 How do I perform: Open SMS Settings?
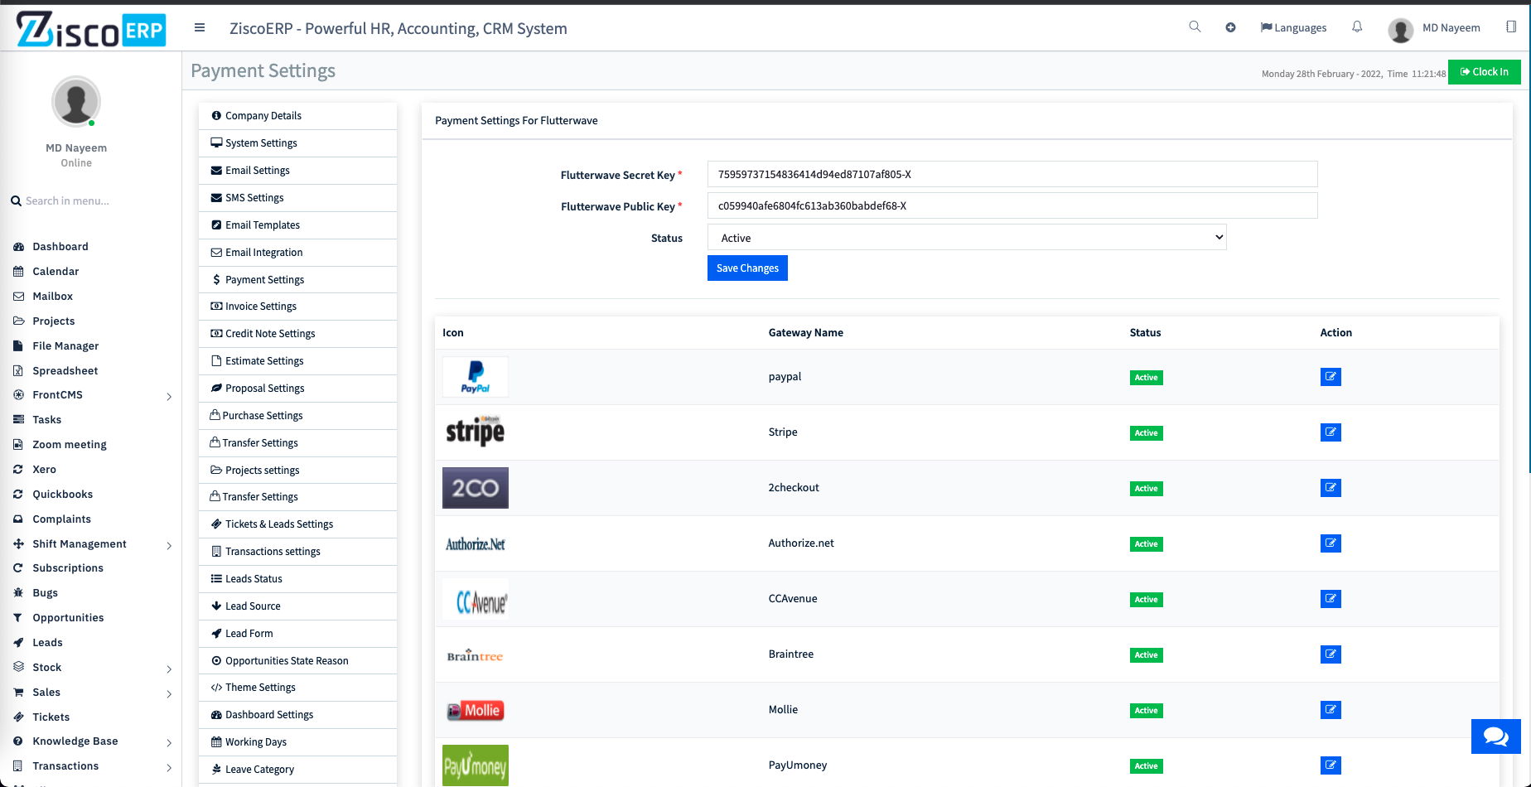tap(298, 198)
